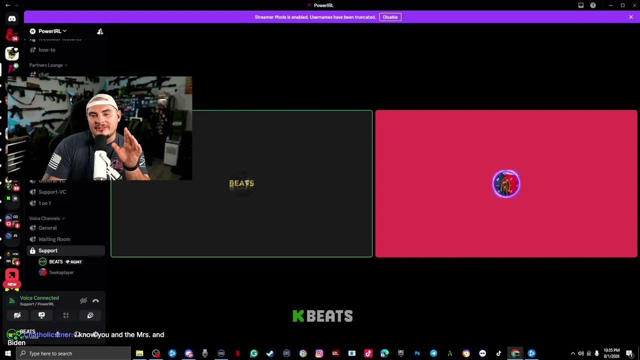Go back using the left arrow
This screenshot has height=360, width=640.
(x=7, y=5)
